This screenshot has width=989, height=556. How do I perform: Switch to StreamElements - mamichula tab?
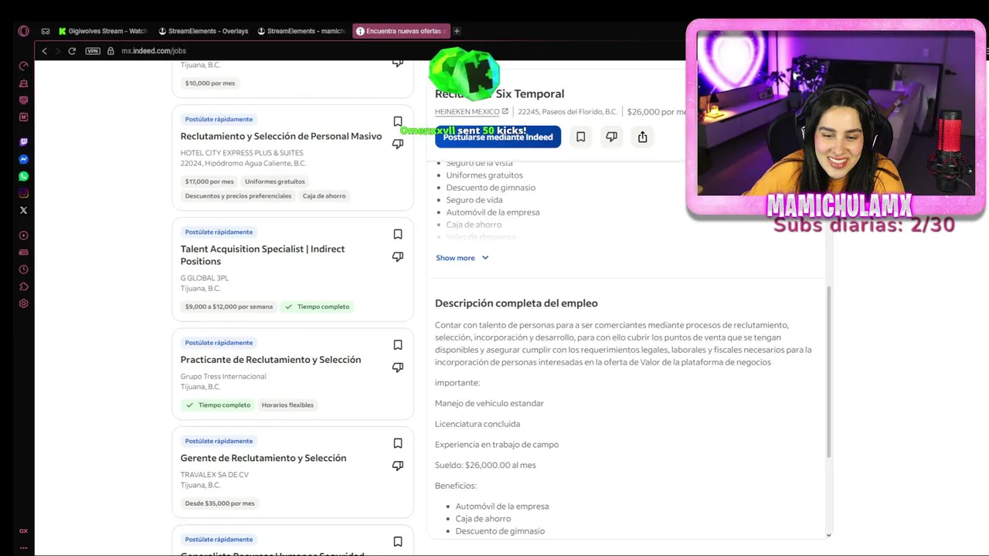(x=302, y=31)
